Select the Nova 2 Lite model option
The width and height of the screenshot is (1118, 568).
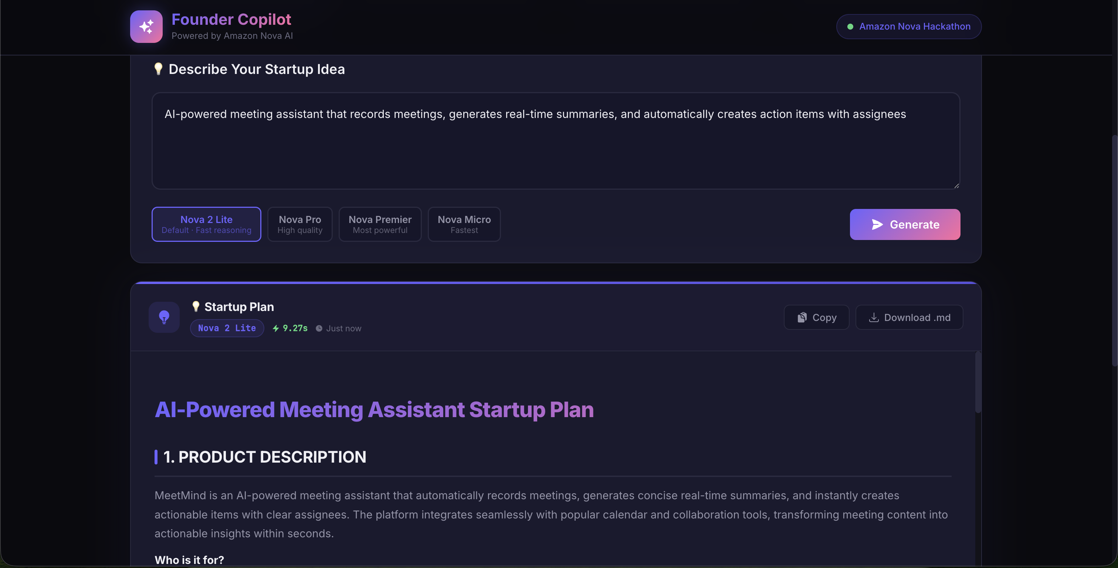[206, 224]
